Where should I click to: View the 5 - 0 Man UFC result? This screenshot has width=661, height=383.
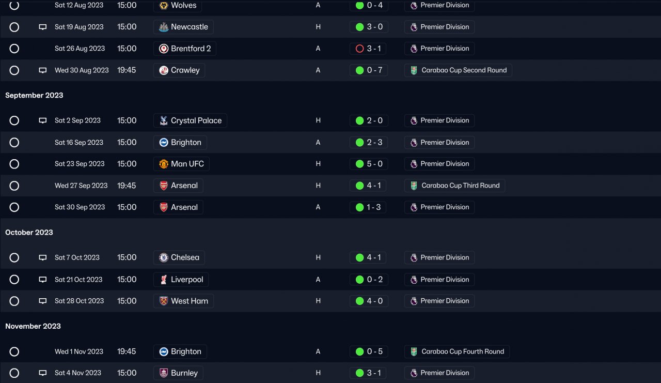[x=369, y=164]
